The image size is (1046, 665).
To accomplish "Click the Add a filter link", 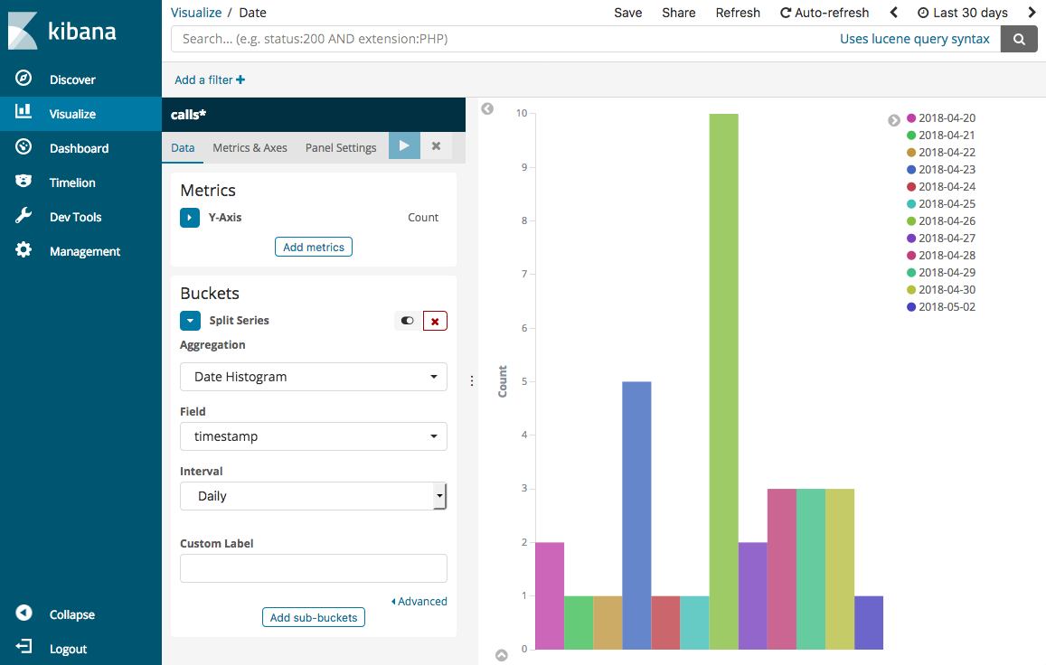I will click(203, 80).
